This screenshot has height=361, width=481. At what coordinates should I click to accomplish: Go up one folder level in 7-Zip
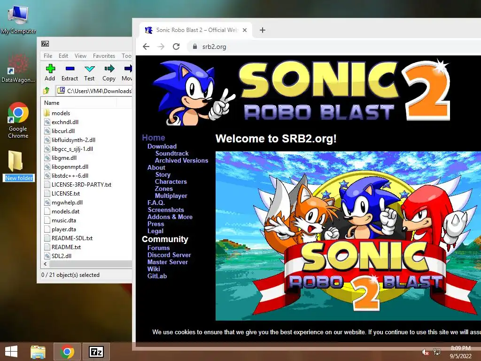(47, 91)
